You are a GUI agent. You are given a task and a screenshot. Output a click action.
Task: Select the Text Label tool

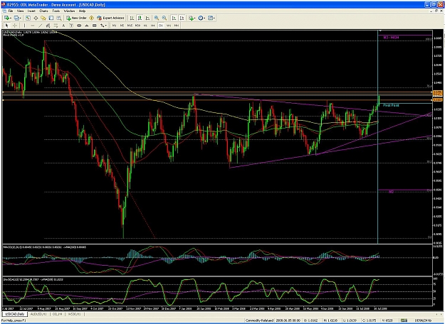pos(71,26)
